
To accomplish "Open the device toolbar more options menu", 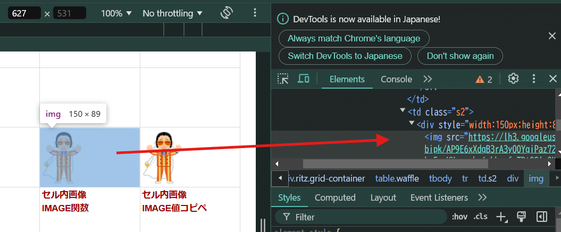I will point(255,13).
